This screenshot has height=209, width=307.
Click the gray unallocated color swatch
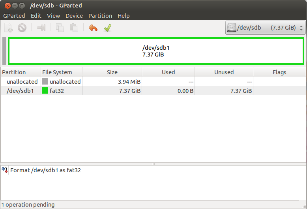pos(45,81)
